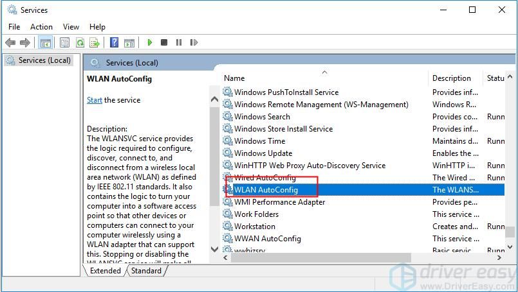Screen dimensions: 518x292
Task: Select the Work Folders service name
Action: point(256,214)
